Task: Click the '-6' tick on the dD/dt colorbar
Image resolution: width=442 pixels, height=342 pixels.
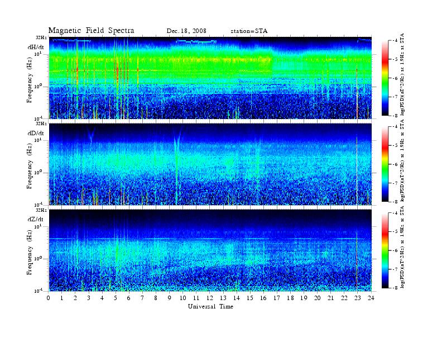Action: [x=395, y=164]
